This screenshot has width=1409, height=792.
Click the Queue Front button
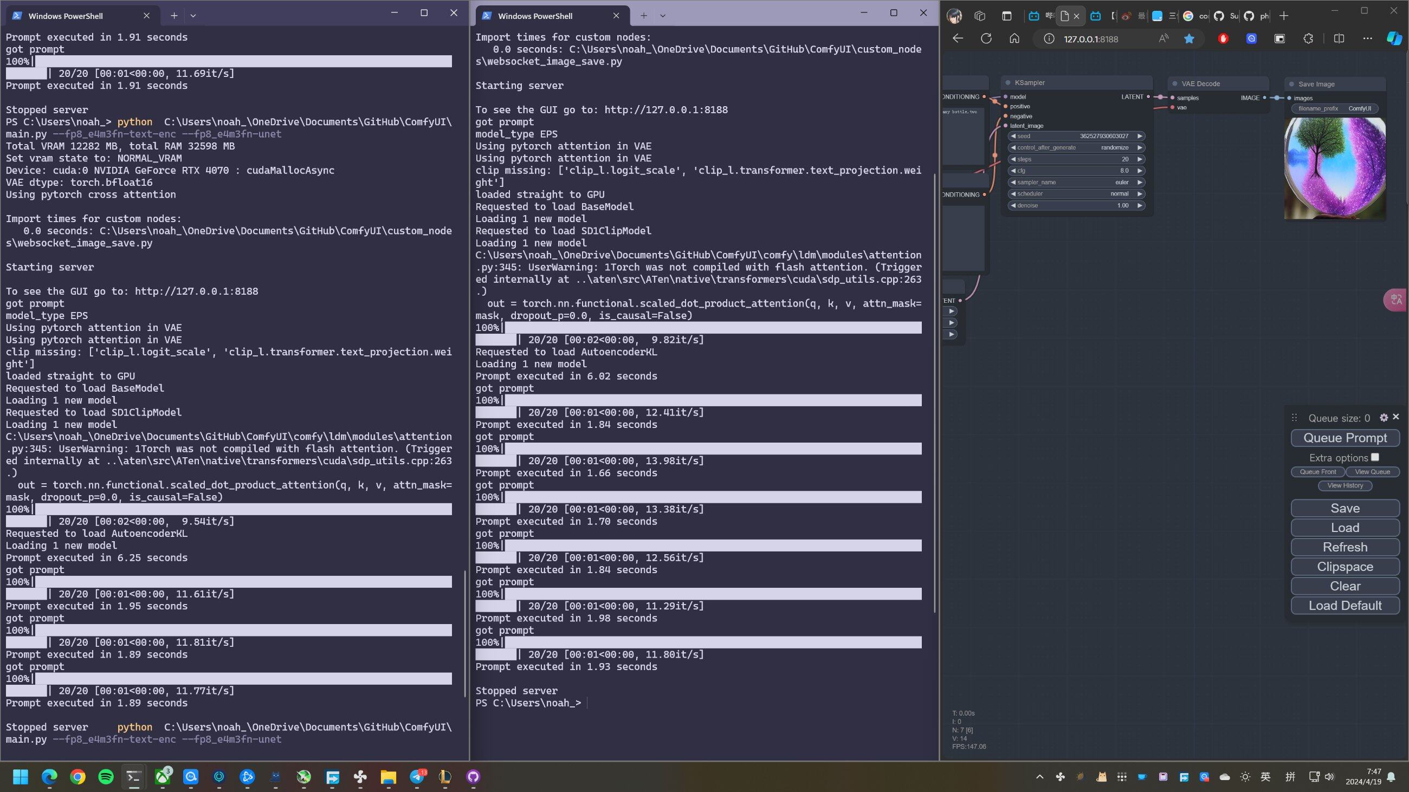coord(1317,472)
